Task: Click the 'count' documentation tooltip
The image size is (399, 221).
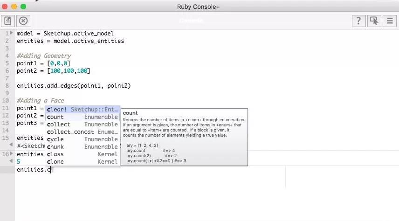Action: point(184,137)
